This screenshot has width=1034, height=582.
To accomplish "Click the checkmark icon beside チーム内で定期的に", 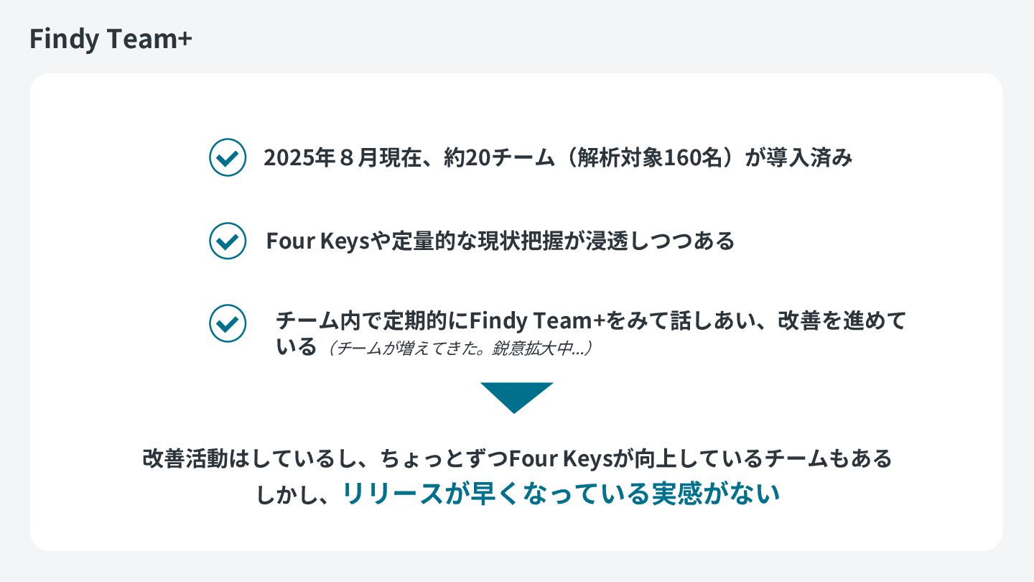I will click(x=228, y=323).
